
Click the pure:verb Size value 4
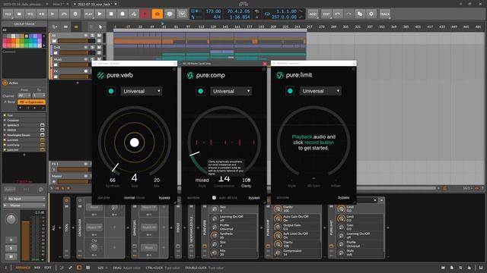(134, 177)
